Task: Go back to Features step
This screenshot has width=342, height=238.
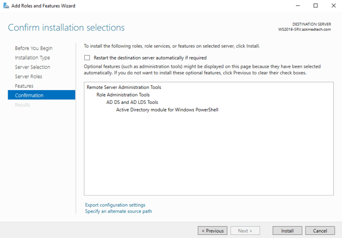Action: click(24, 86)
